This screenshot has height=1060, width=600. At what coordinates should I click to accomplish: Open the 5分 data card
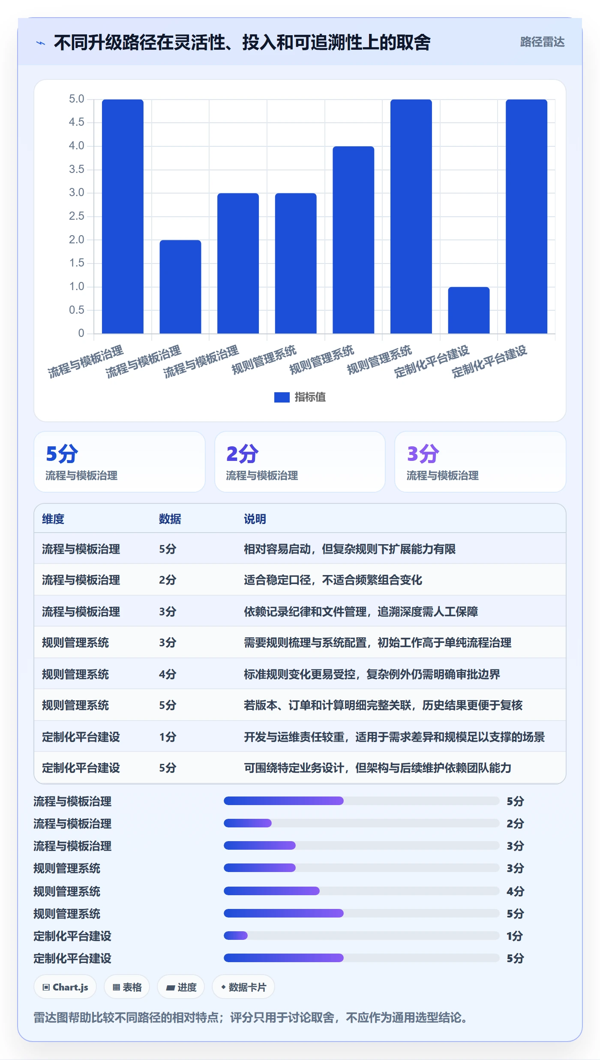[x=120, y=462]
